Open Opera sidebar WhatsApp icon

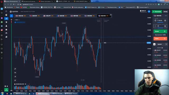2,22
